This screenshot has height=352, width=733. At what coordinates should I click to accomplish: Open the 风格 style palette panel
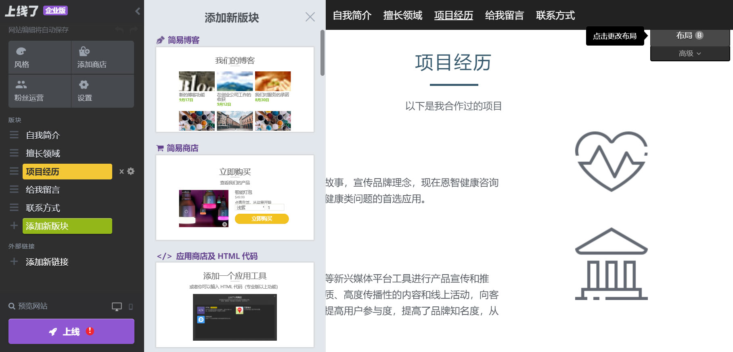(40, 57)
